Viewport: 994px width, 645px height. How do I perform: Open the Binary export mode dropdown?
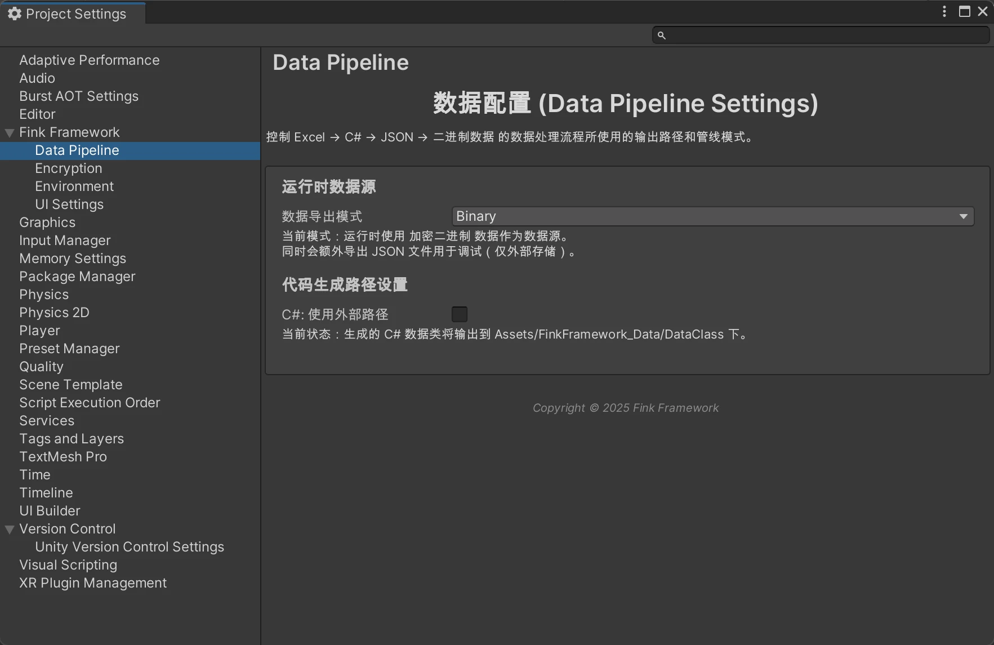pyautogui.click(x=712, y=216)
